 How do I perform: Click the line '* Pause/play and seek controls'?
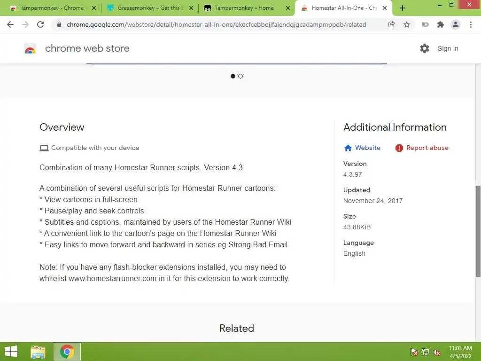[x=92, y=211]
